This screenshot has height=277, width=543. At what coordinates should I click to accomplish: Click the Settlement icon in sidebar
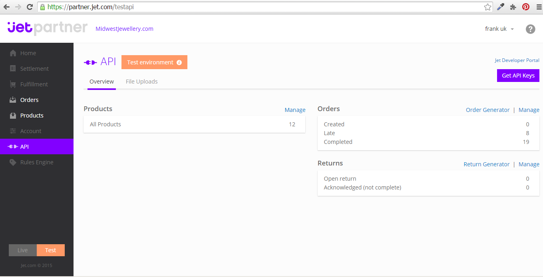(13, 69)
